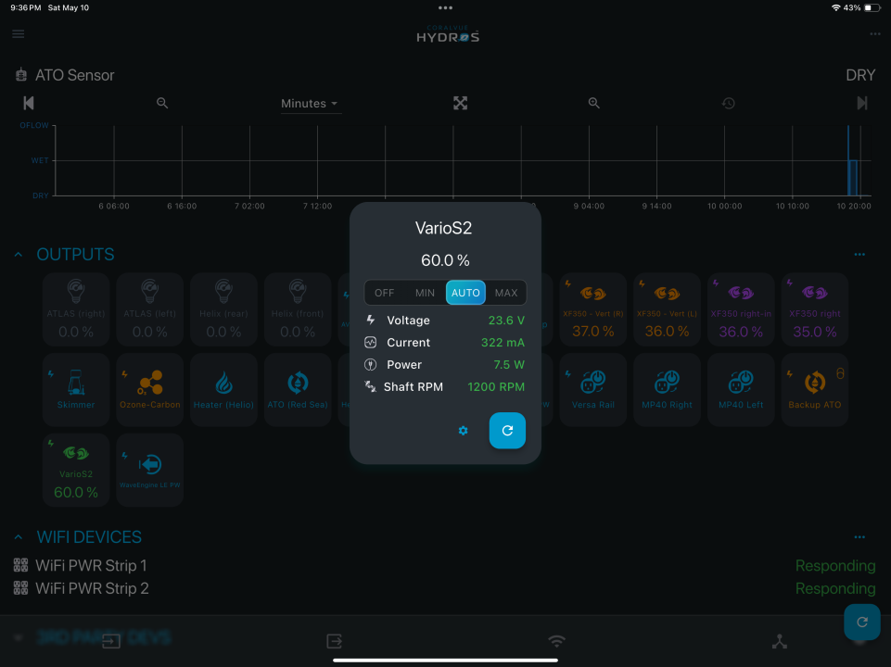The image size is (891, 667).
Task: Open the Backup ATO output tile
Action: pyautogui.click(x=815, y=389)
